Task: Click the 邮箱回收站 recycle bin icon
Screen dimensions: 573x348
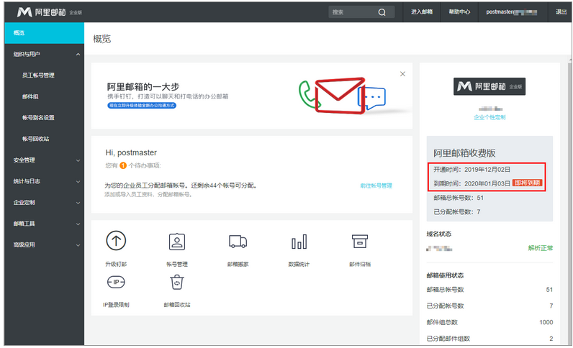Action: pyautogui.click(x=177, y=283)
